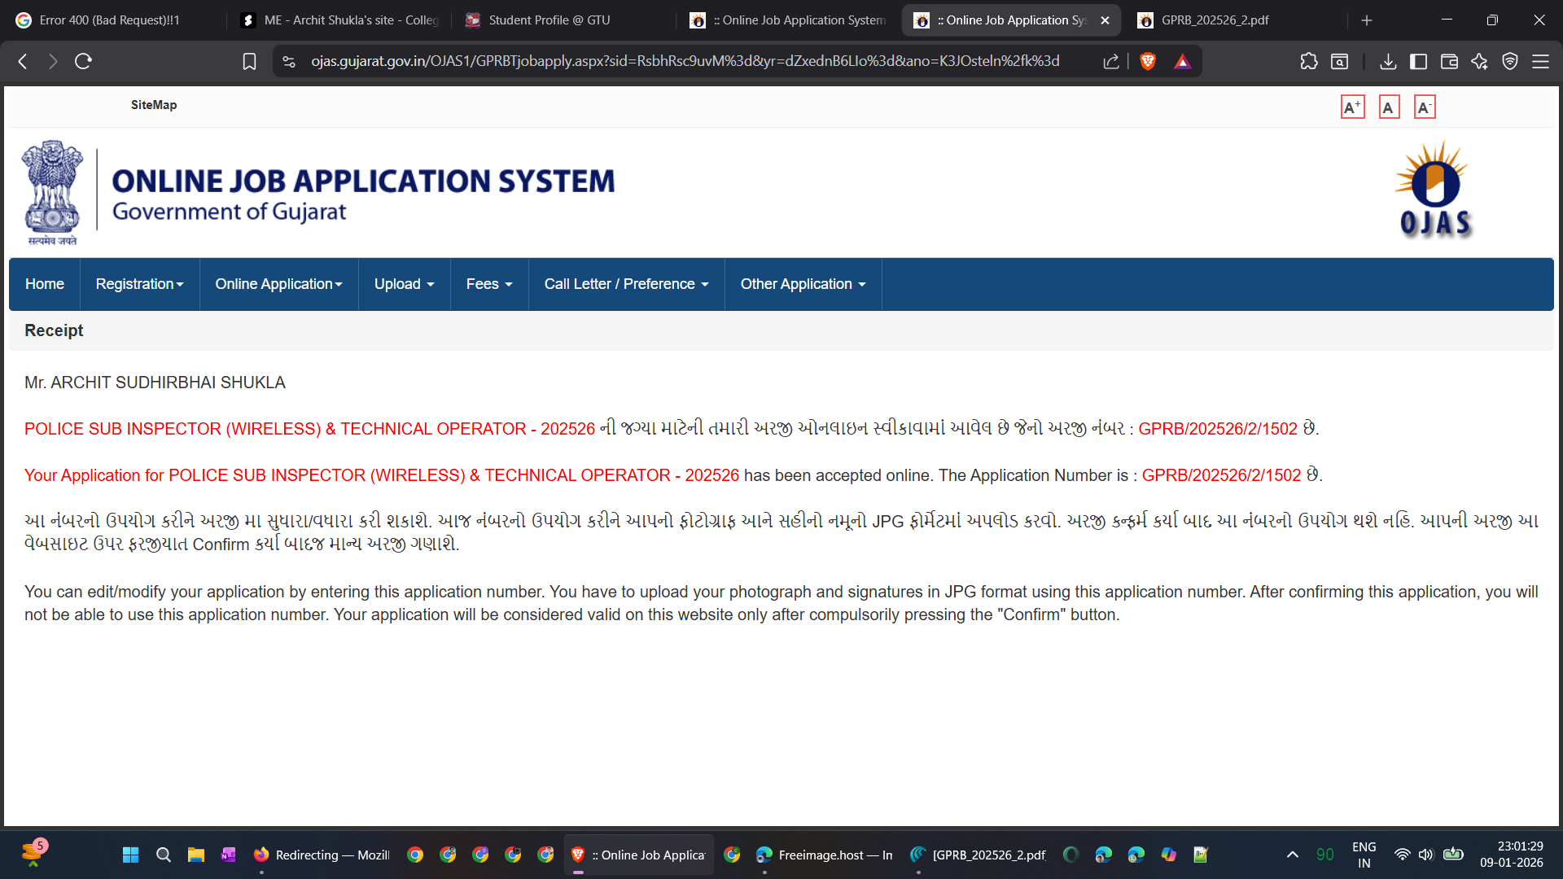Open the browser downloads icon
The height and width of the screenshot is (879, 1563).
click(x=1388, y=61)
